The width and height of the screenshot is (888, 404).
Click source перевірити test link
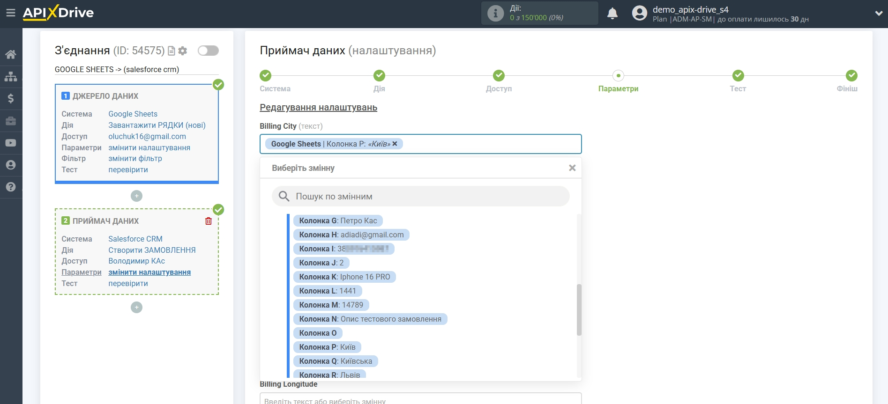click(128, 169)
